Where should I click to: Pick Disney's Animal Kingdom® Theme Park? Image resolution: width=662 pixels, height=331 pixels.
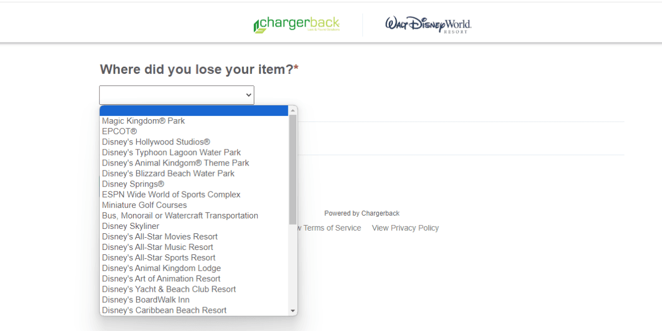tap(194, 163)
